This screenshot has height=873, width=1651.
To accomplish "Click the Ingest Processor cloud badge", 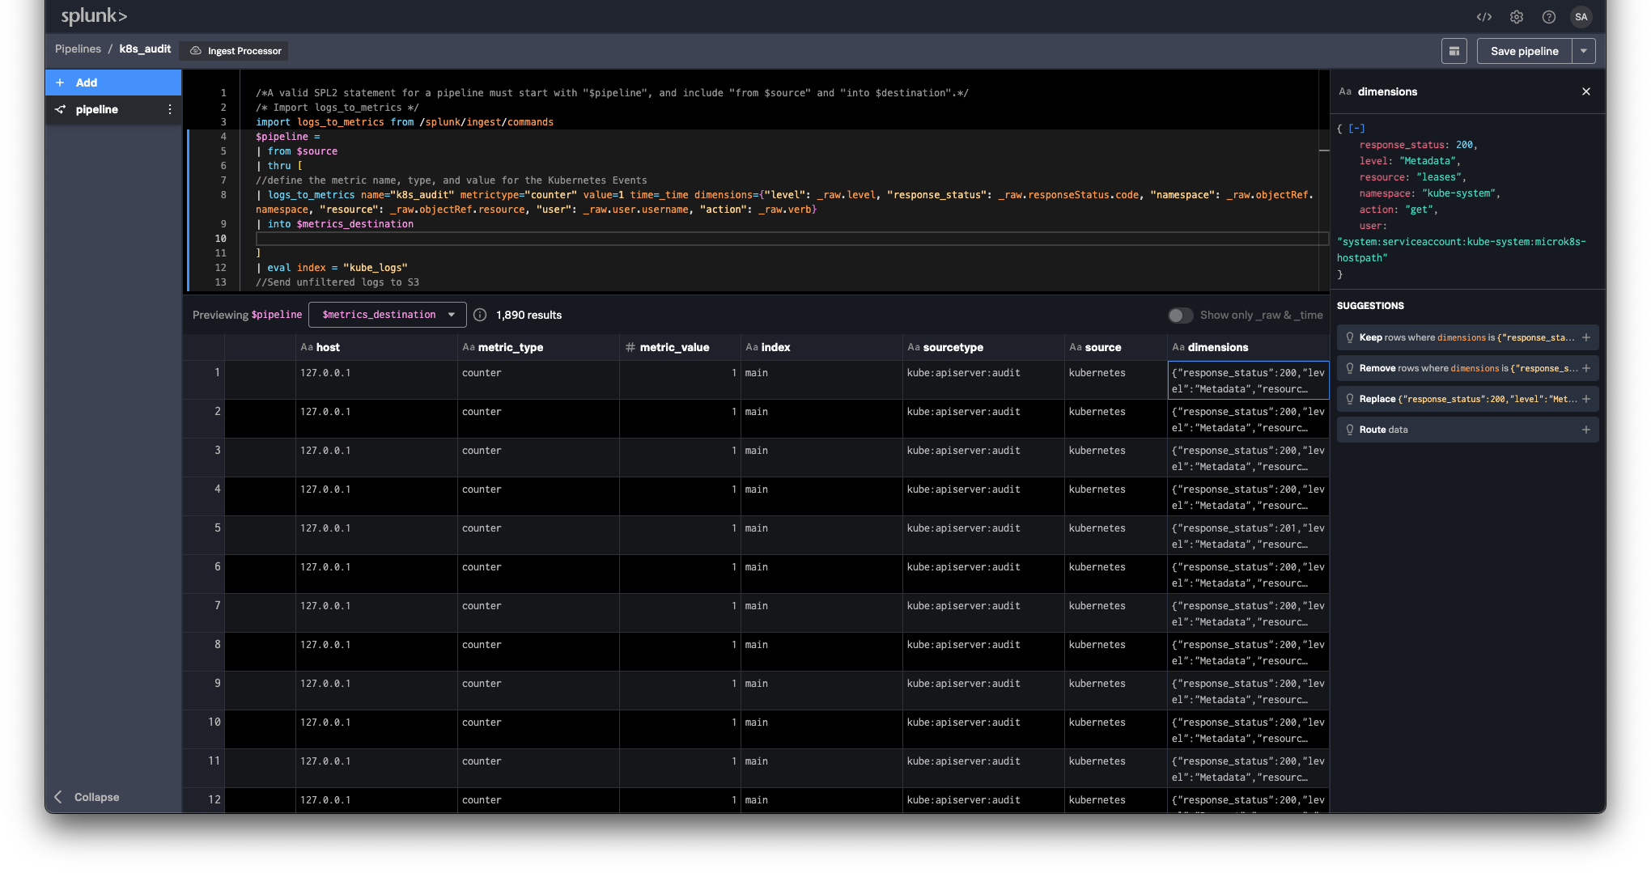I will coord(233,50).
